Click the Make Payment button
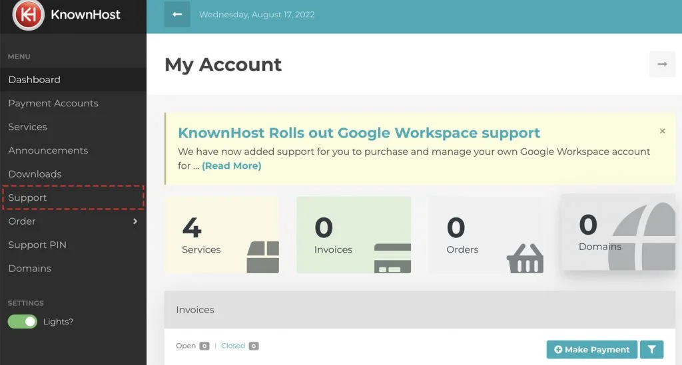682x365 pixels. pos(591,349)
